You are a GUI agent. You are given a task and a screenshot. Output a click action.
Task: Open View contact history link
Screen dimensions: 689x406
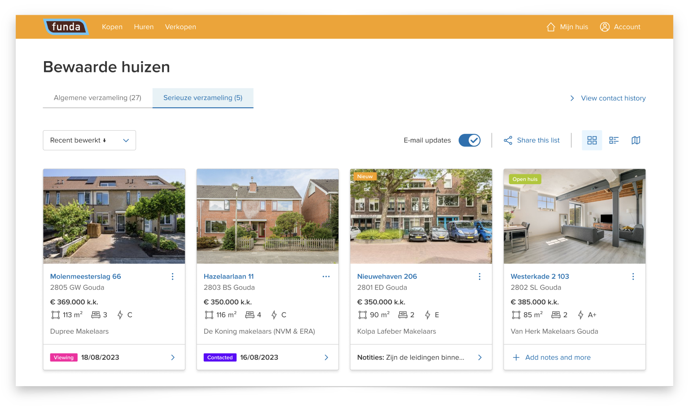[x=613, y=98]
